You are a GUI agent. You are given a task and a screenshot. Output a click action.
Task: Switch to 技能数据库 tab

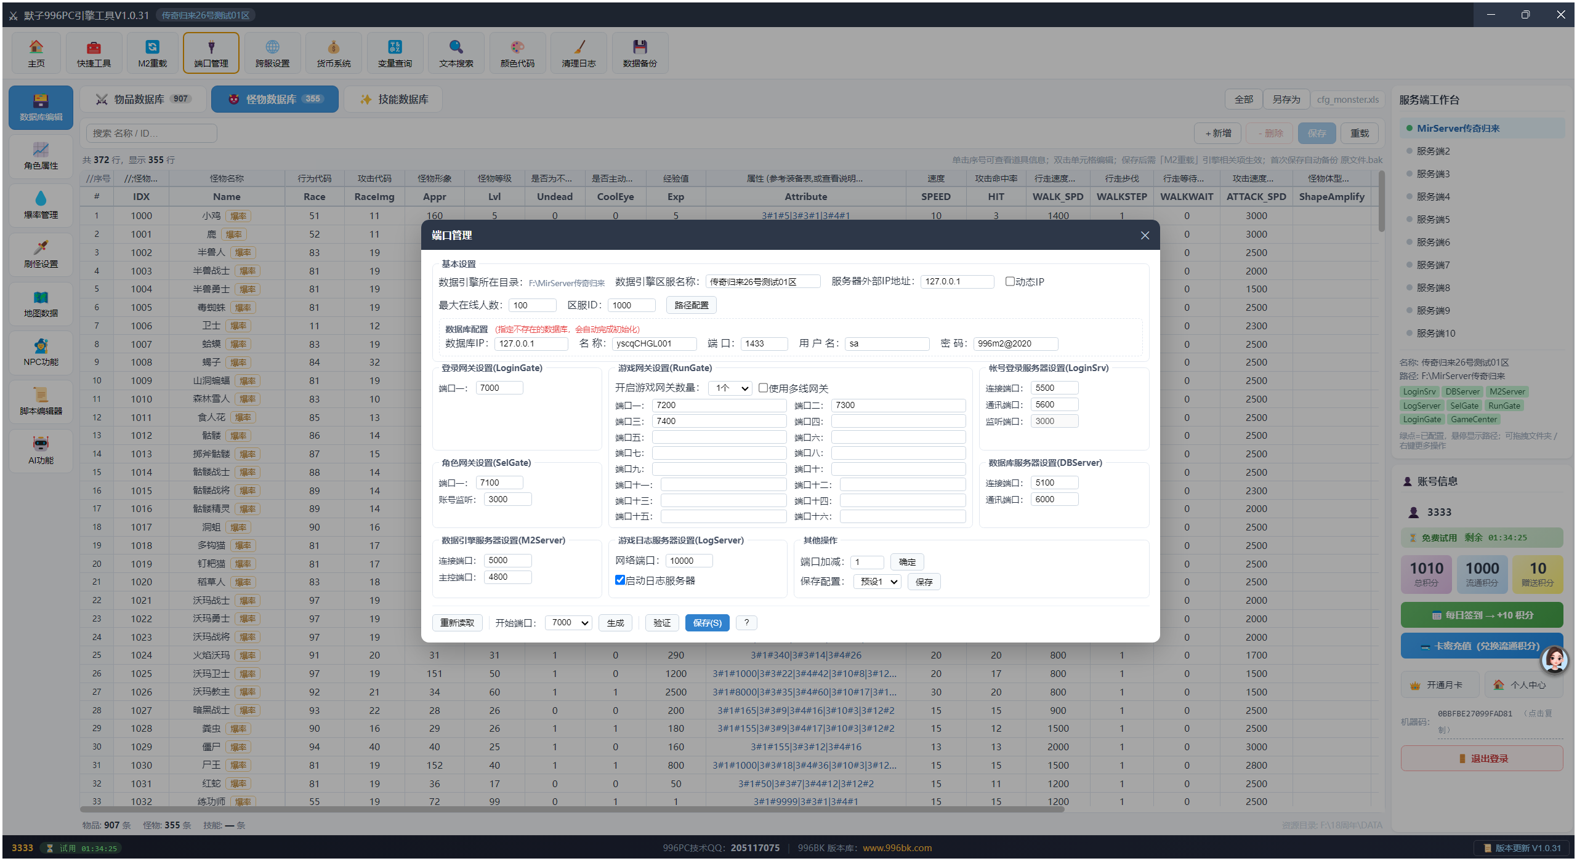pyautogui.click(x=394, y=99)
